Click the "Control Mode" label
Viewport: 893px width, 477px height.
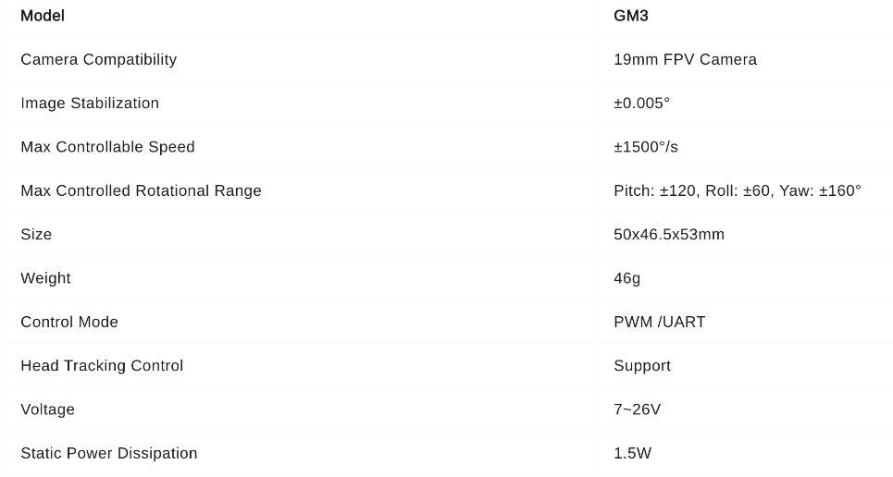[x=69, y=322]
